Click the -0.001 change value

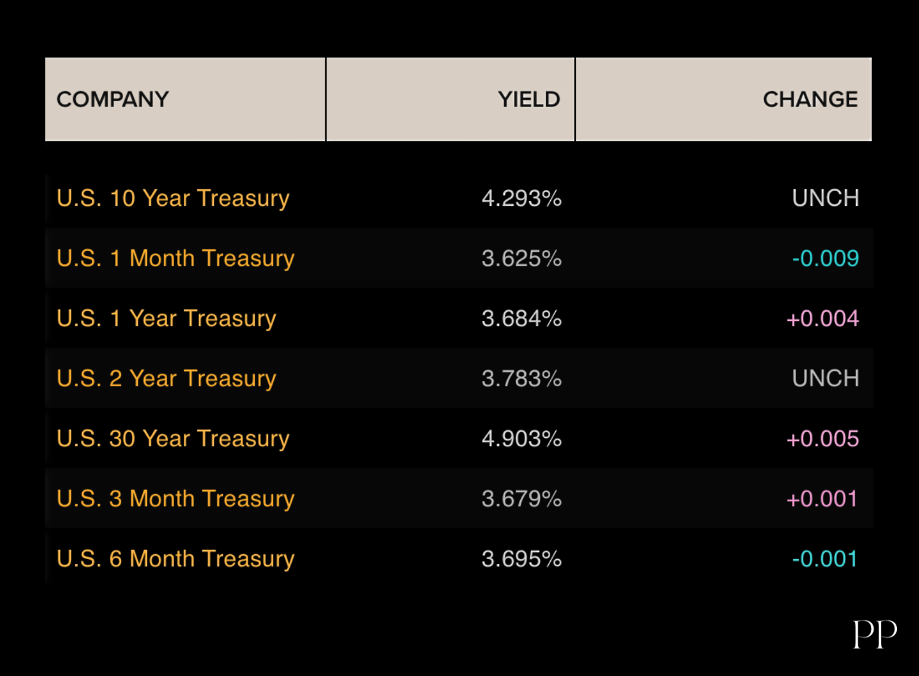point(825,558)
